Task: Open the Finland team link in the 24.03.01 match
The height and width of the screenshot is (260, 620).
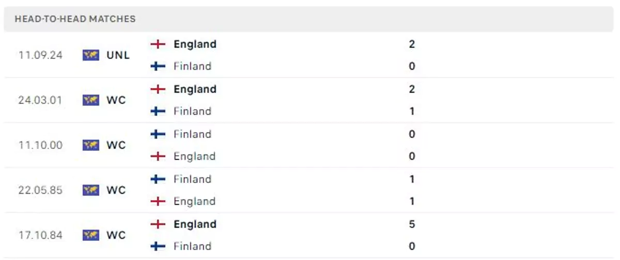Action: [x=192, y=111]
